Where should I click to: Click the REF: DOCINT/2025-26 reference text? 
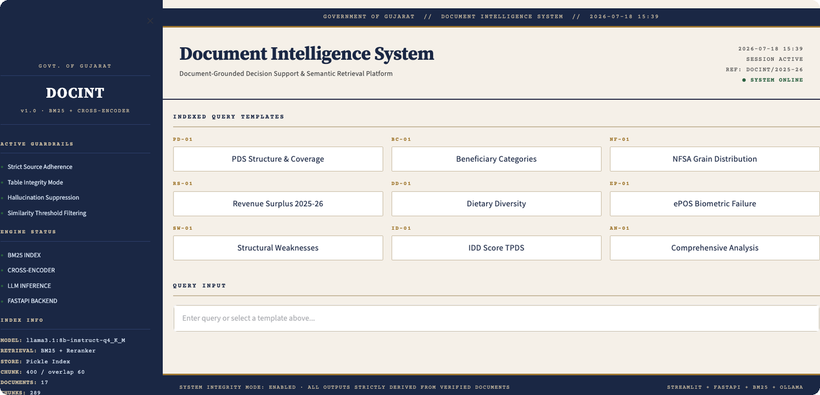pyautogui.click(x=764, y=69)
